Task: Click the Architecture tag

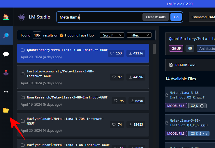Action: (x=206, y=49)
